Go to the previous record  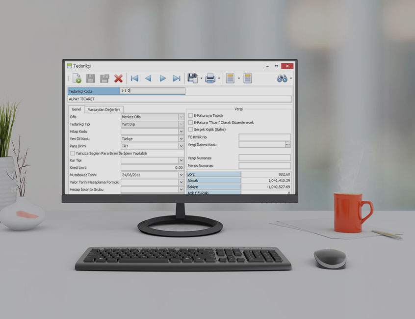click(x=148, y=79)
